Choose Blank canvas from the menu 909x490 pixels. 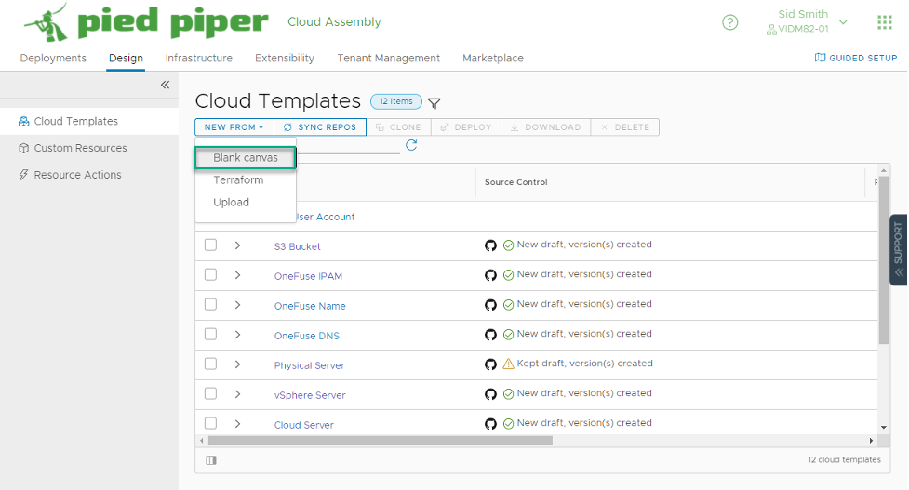pos(246,157)
